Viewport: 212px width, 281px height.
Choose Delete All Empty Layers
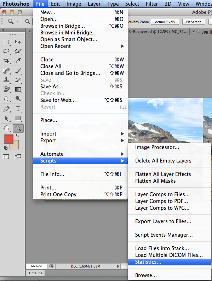coord(170,161)
